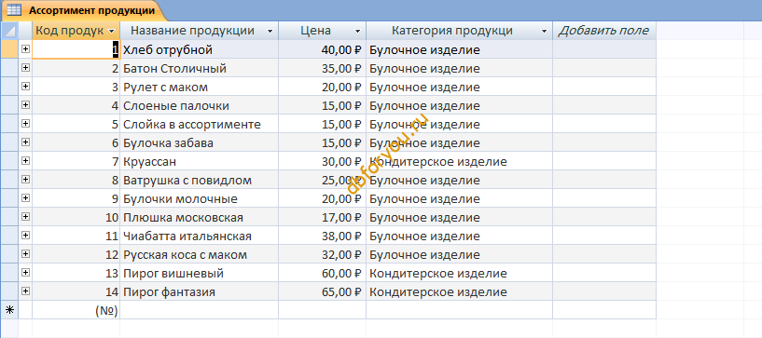Viewport: 762px width, 338px height.
Task: Click Кондитерское изделие category for Пирог вишневый
Action: [459, 273]
